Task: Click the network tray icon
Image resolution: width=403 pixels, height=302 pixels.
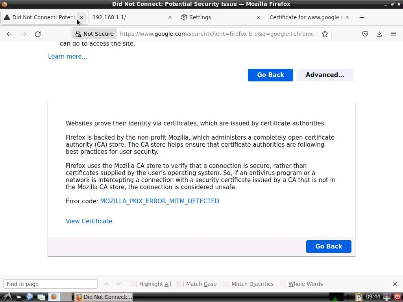Action: 386,297
